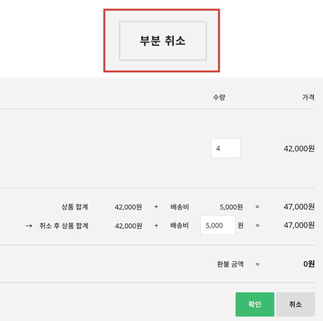Image resolution: width=323 pixels, height=321 pixels.
Task: Select the 42,000원 price in the item row
Action: (x=299, y=148)
